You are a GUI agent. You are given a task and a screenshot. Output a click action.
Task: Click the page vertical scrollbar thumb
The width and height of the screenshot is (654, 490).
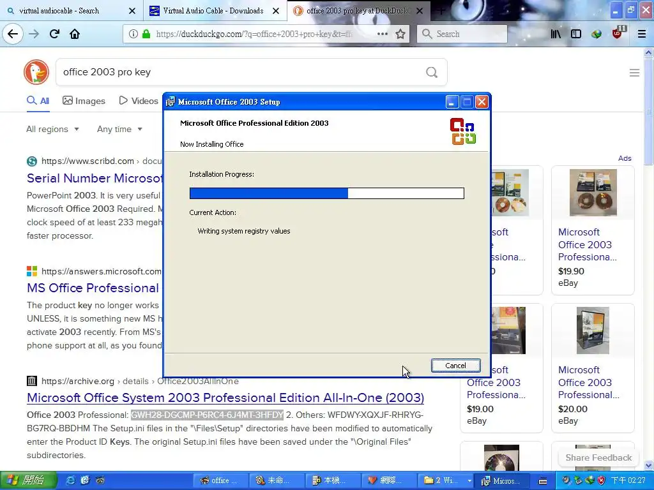click(648, 112)
